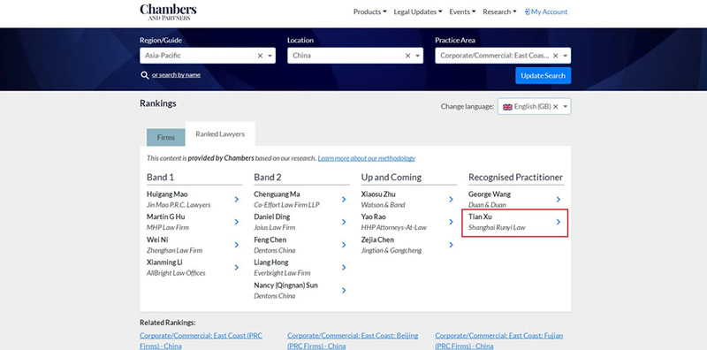This screenshot has height=350, width=707.
Task: Click the firm name Duan & Duan
Action: (487, 205)
